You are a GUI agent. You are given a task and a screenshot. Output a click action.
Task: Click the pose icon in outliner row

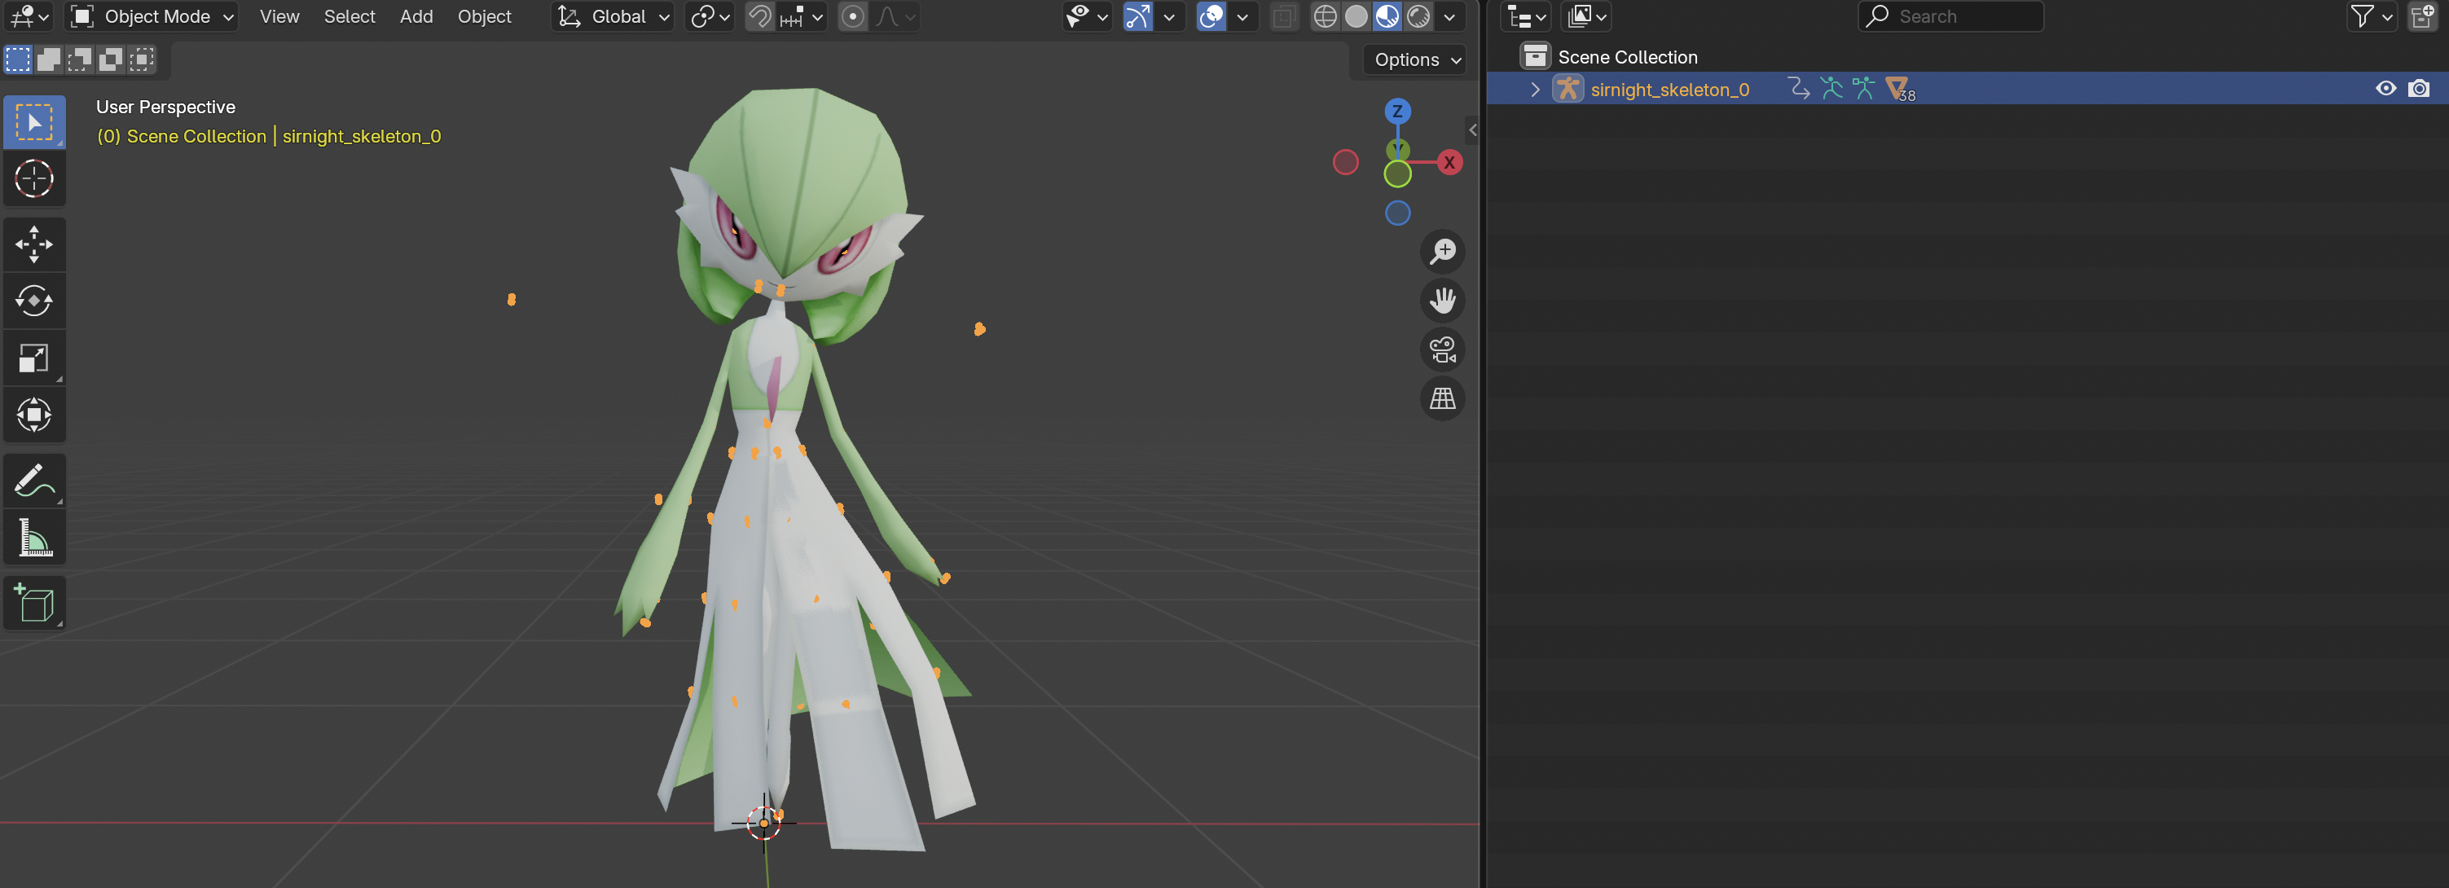point(1831,90)
